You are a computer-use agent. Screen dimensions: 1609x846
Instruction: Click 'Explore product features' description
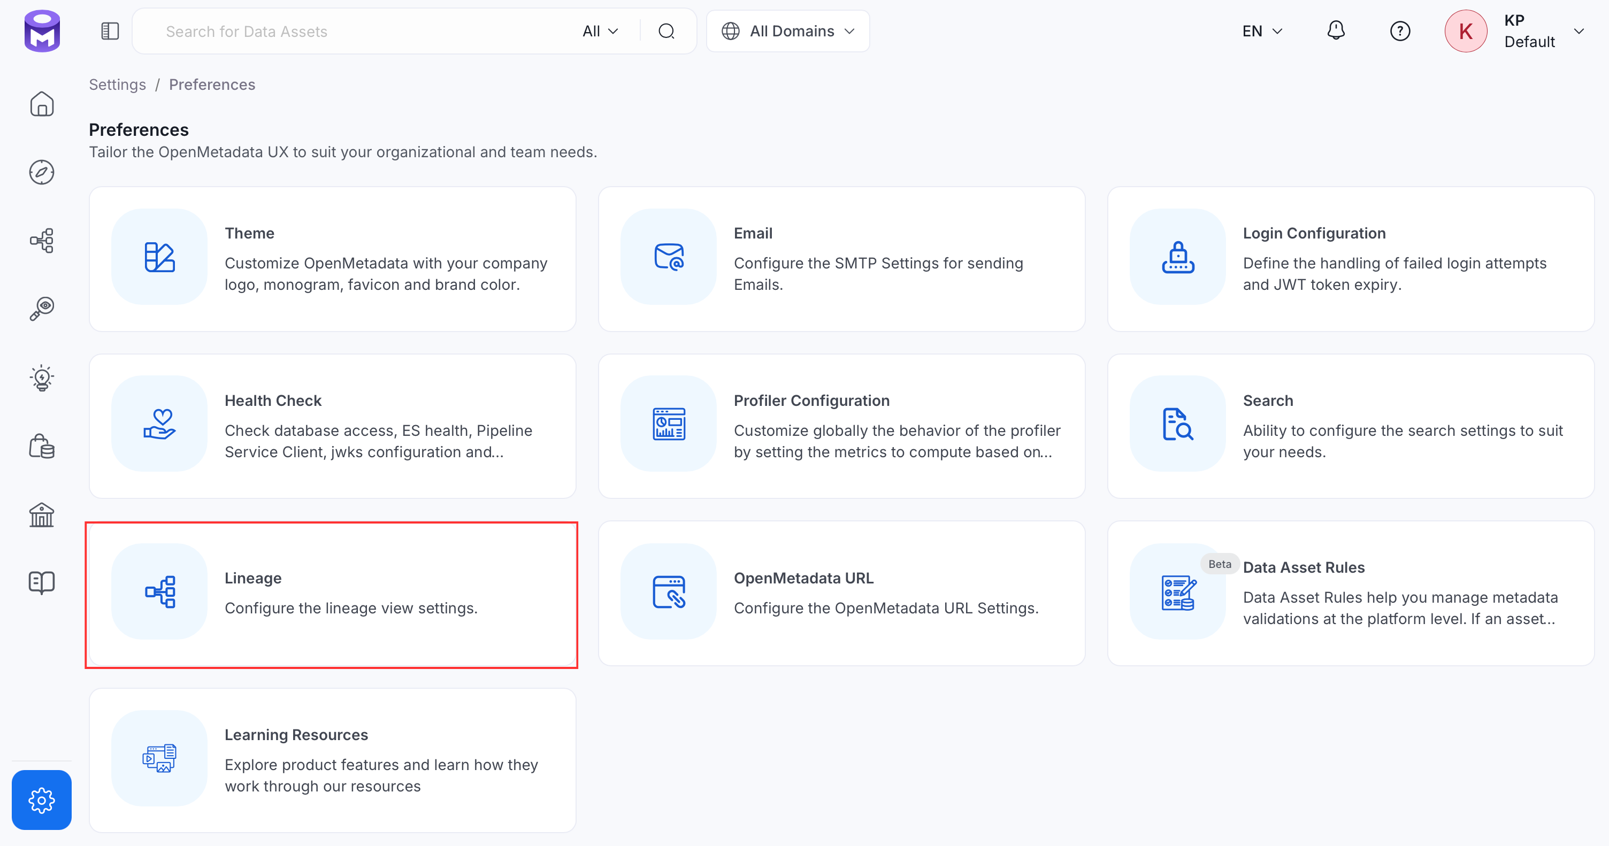(x=381, y=775)
